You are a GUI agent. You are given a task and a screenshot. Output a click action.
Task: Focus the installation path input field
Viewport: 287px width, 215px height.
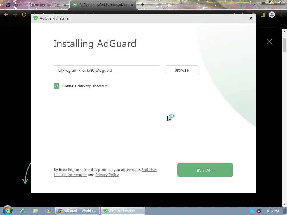point(107,70)
